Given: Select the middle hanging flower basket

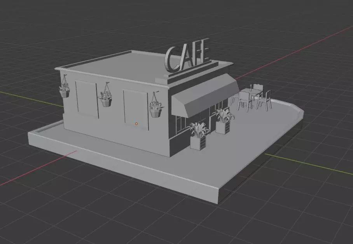Looking at the screenshot, I should 106,95.
